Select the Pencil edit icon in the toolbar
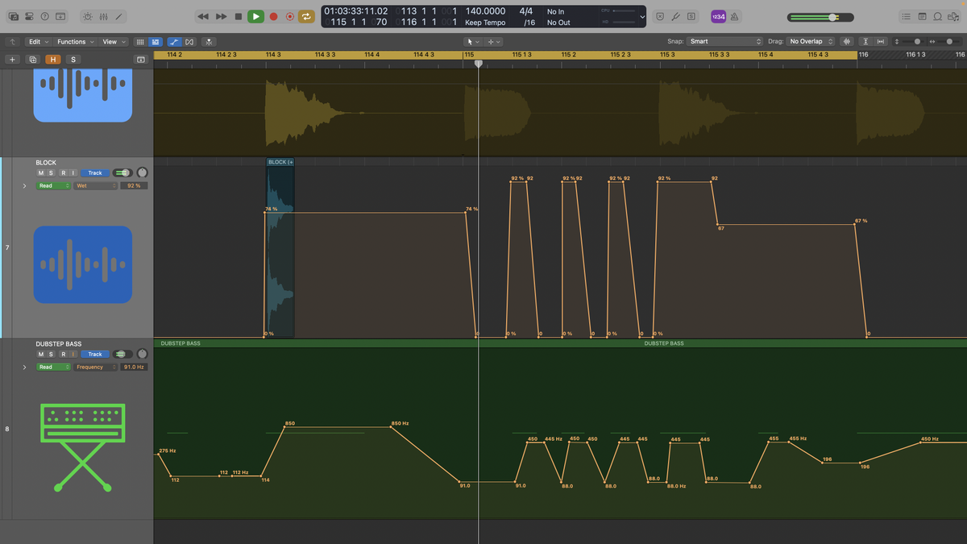This screenshot has height=544, width=967. 119,16
